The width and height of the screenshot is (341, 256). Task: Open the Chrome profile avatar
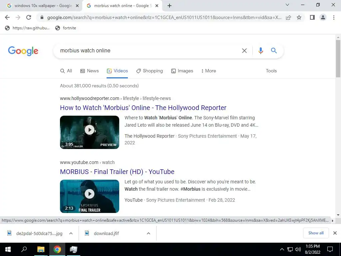coord(323,17)
